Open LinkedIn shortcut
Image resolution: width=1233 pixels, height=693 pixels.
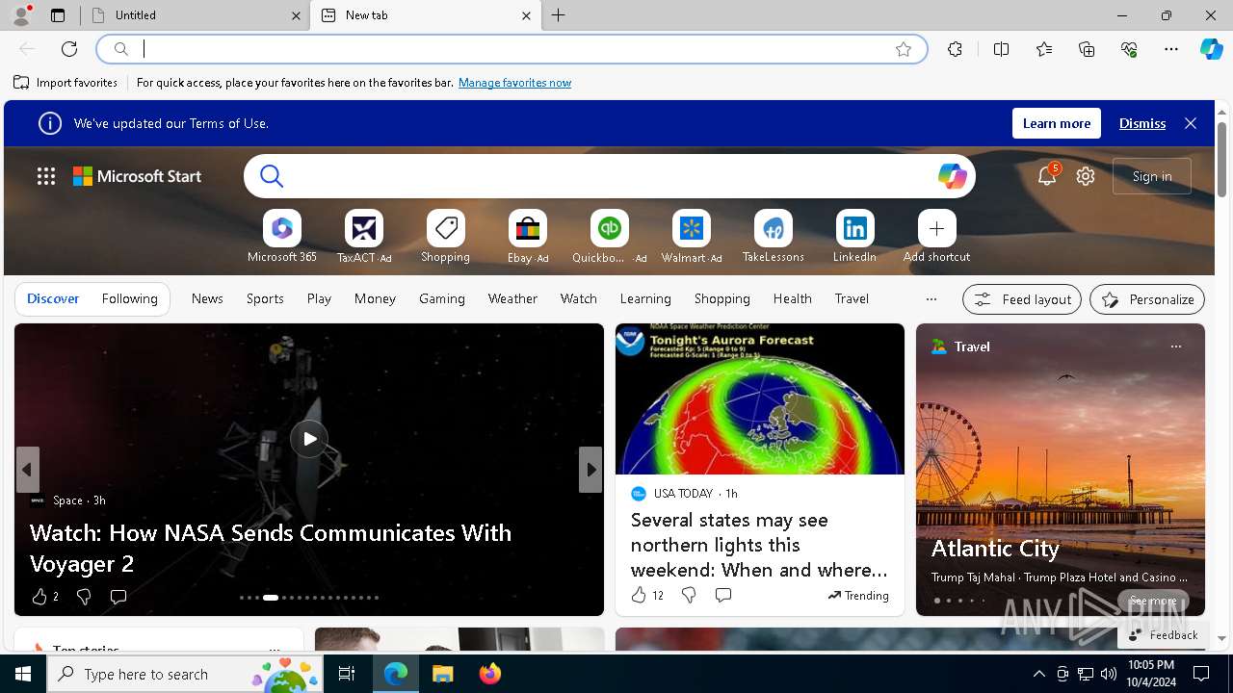tap(855, 237)
